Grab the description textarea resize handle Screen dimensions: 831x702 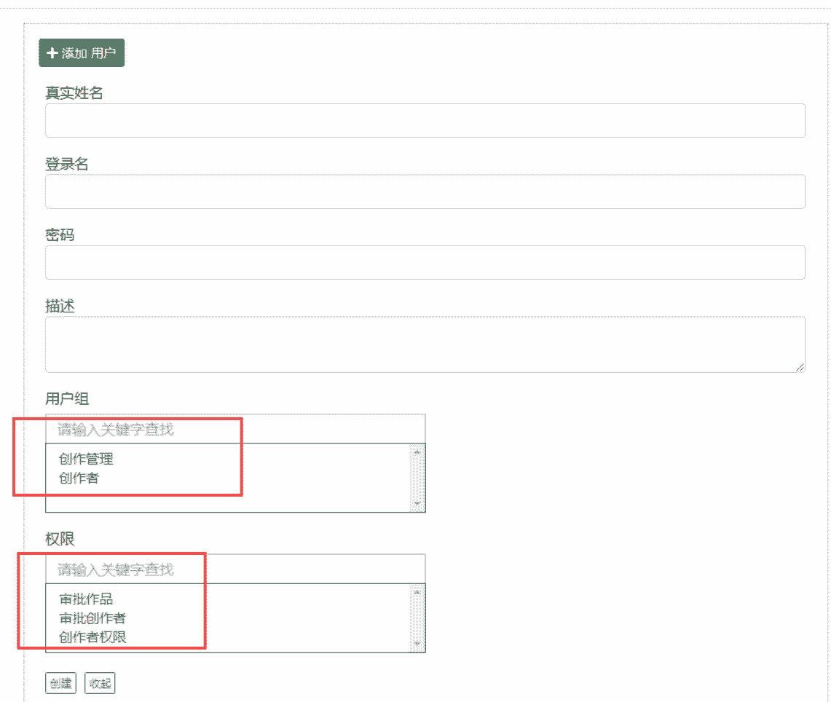[800, 368]
